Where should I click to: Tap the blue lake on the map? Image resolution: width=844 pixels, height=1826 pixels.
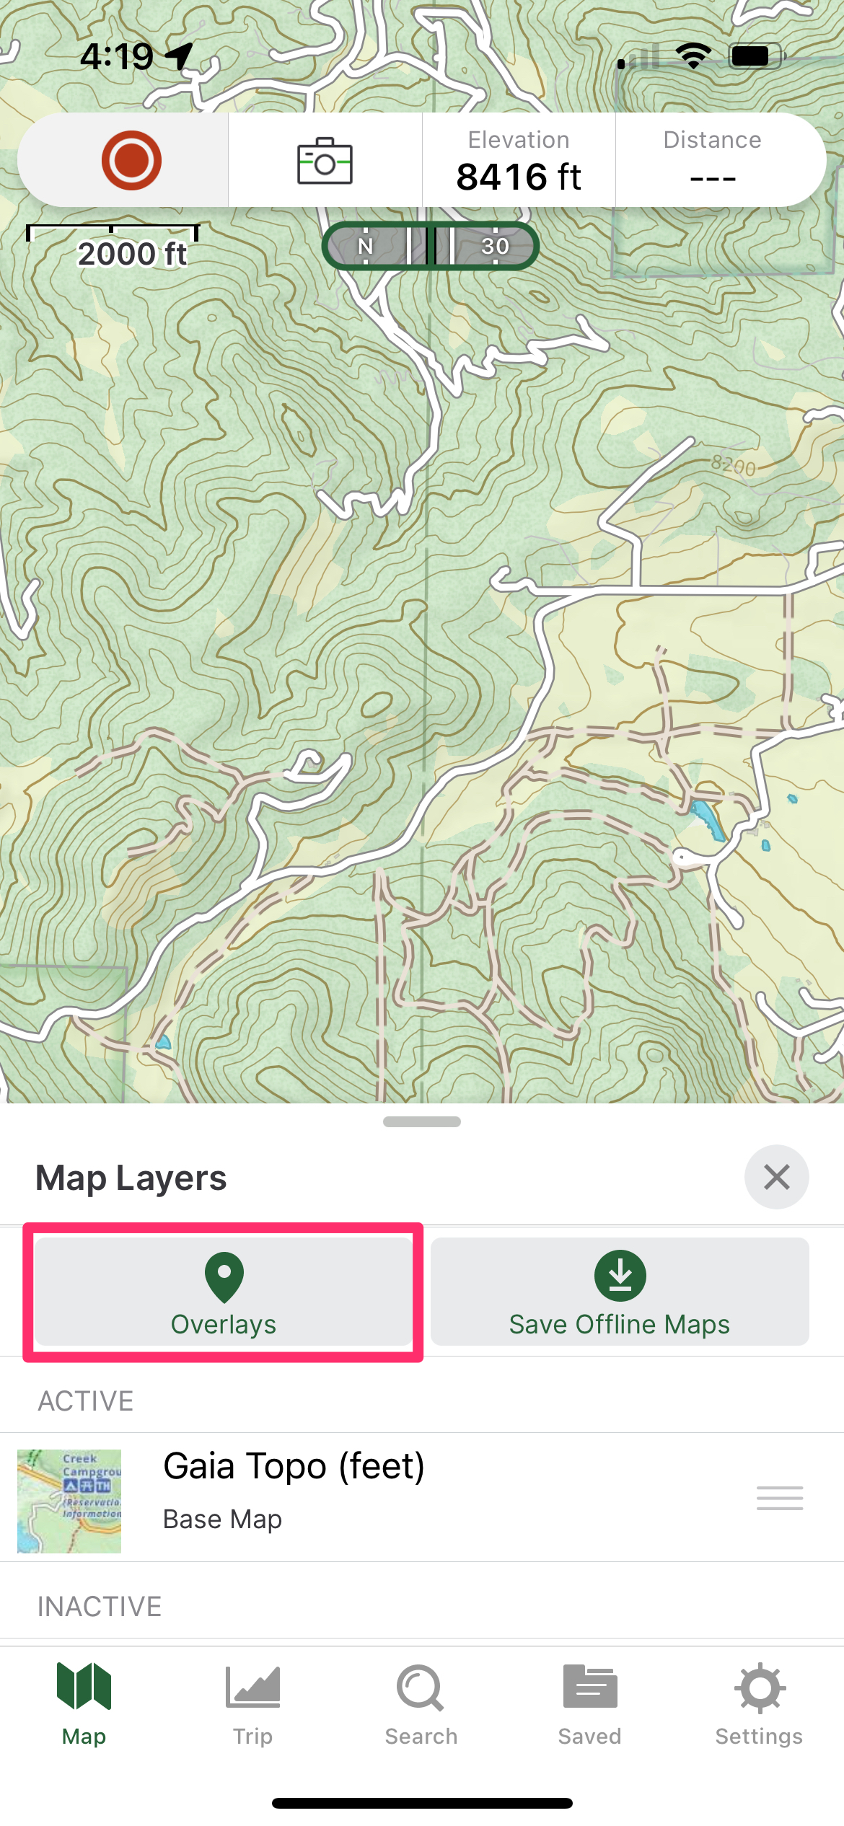pos(708,820)
